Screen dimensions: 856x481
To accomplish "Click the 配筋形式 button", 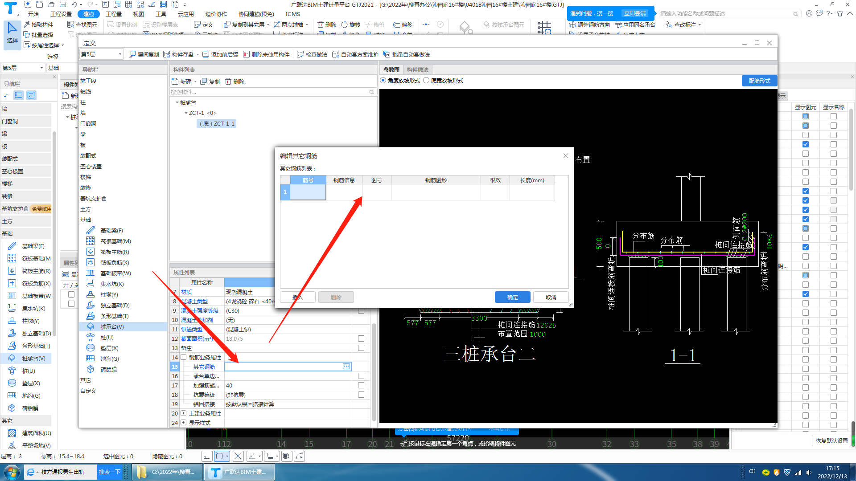I will [x=759, y=81].
